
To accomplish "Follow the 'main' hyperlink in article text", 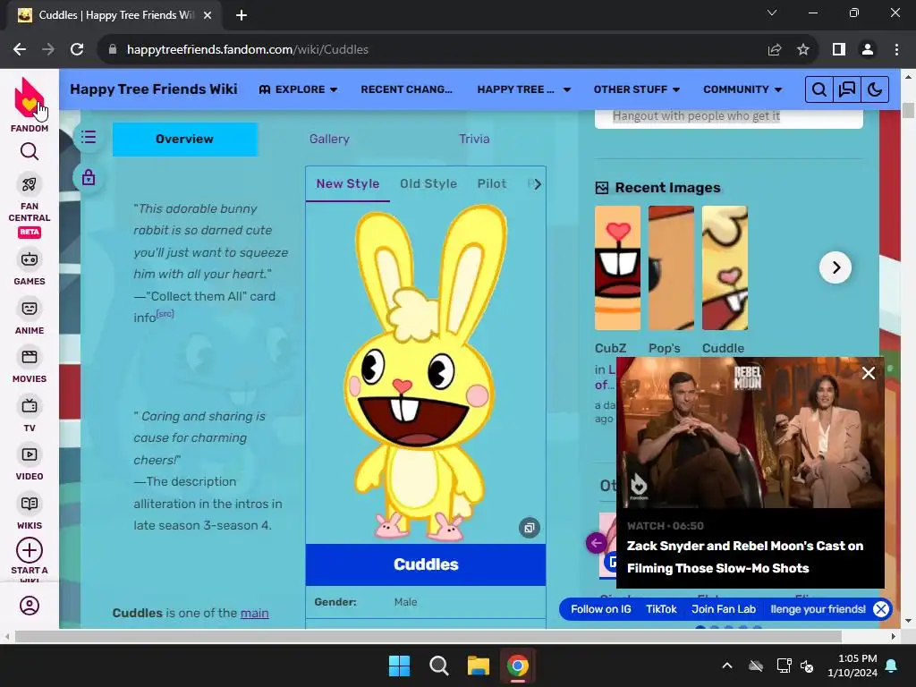I will (x=255, y=613).
